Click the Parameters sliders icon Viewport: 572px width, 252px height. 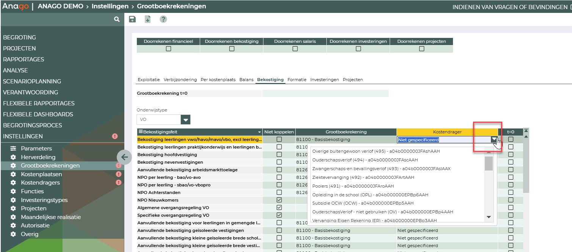13,149
